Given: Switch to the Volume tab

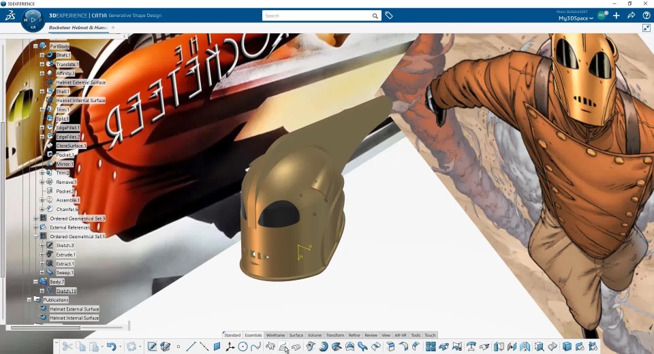Looking at the screenshot, I should 315,335.
